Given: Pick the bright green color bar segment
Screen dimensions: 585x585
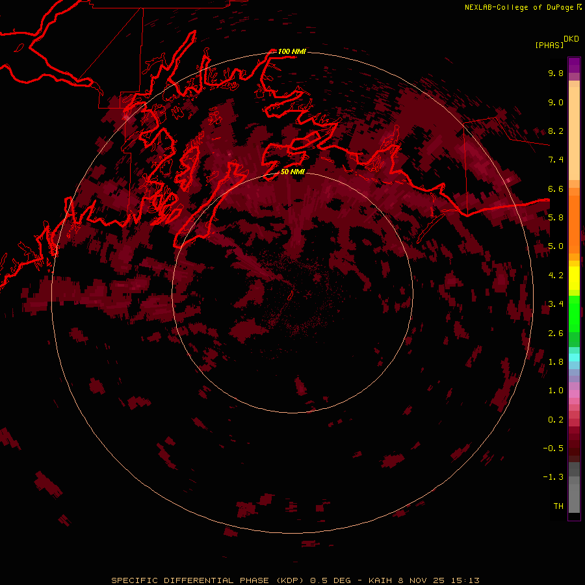Looking at the screenshot, I should 574,313.
